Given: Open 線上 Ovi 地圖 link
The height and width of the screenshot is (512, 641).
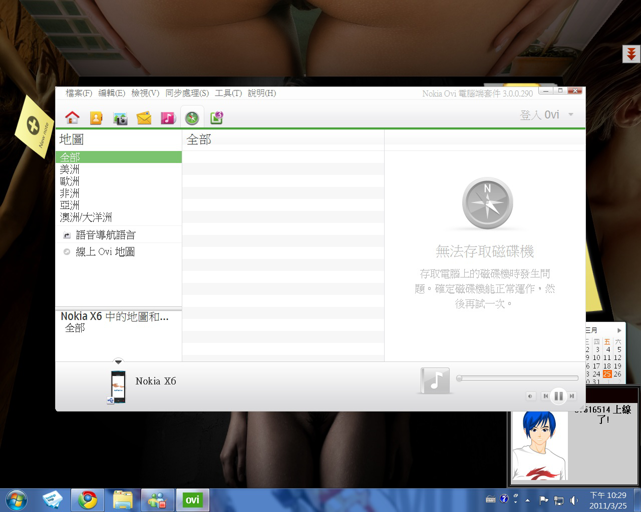Looking at the screenshot, I should click(105, 251).
